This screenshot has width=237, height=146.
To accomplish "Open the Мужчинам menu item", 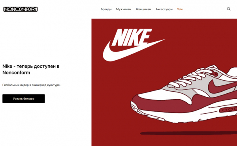I will [x=124, y=9].
